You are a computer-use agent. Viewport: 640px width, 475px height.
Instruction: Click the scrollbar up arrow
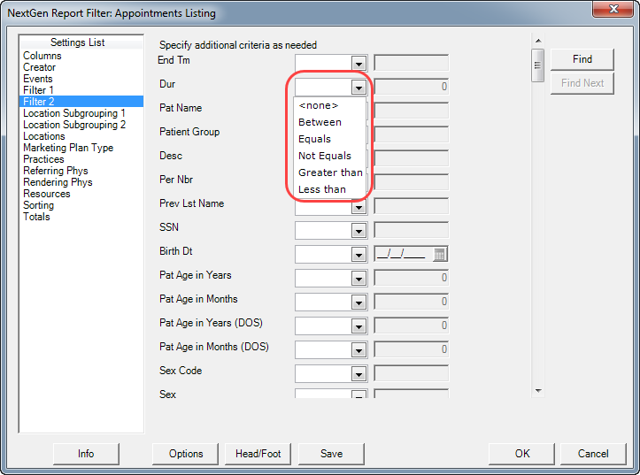(x=538, y=41)
